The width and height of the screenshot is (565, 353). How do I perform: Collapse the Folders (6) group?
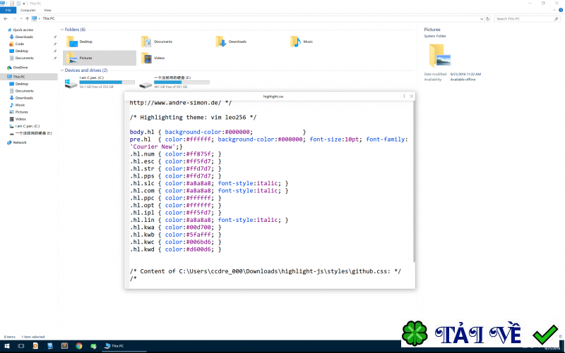pyautogui.click(x=61, y=30)
